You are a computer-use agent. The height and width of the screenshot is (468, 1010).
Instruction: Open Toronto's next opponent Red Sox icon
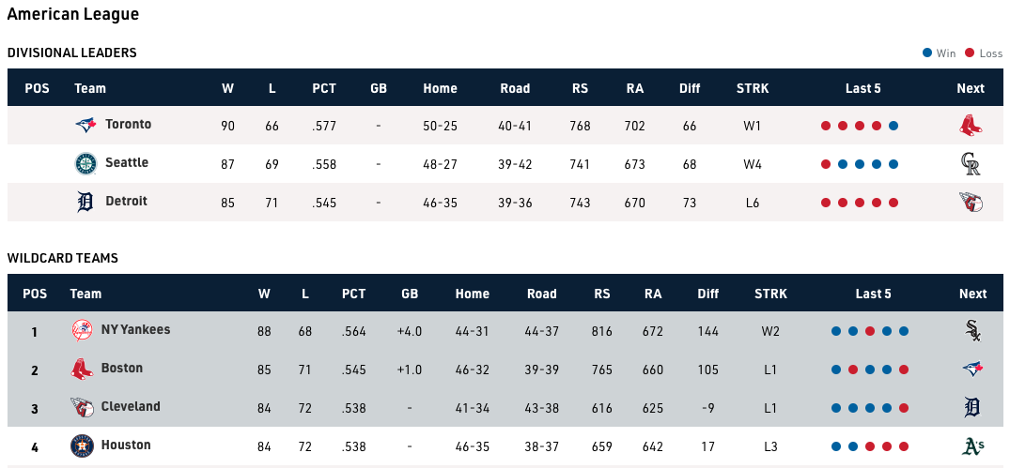point(971,125)
